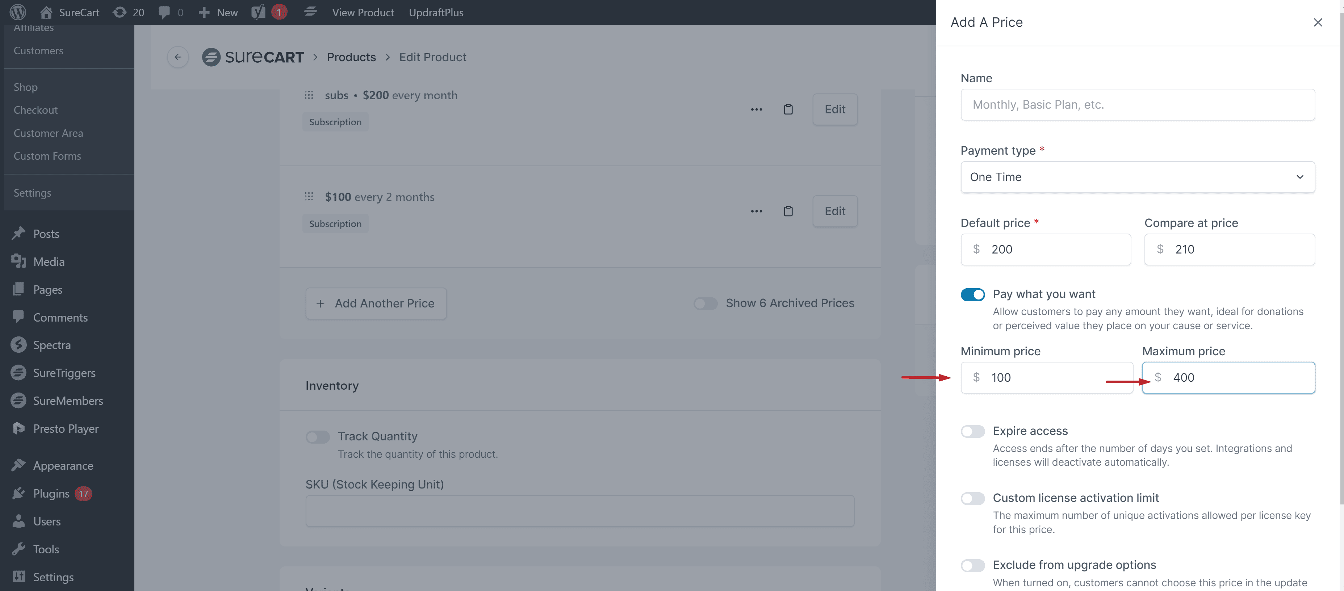This screenshot has height=591, width=1344.
Task: Enable the Expire access toggle
Action: [x=972, y=431]
